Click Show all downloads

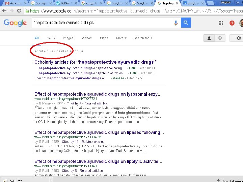pyautogui.click(x=231, y=181)
